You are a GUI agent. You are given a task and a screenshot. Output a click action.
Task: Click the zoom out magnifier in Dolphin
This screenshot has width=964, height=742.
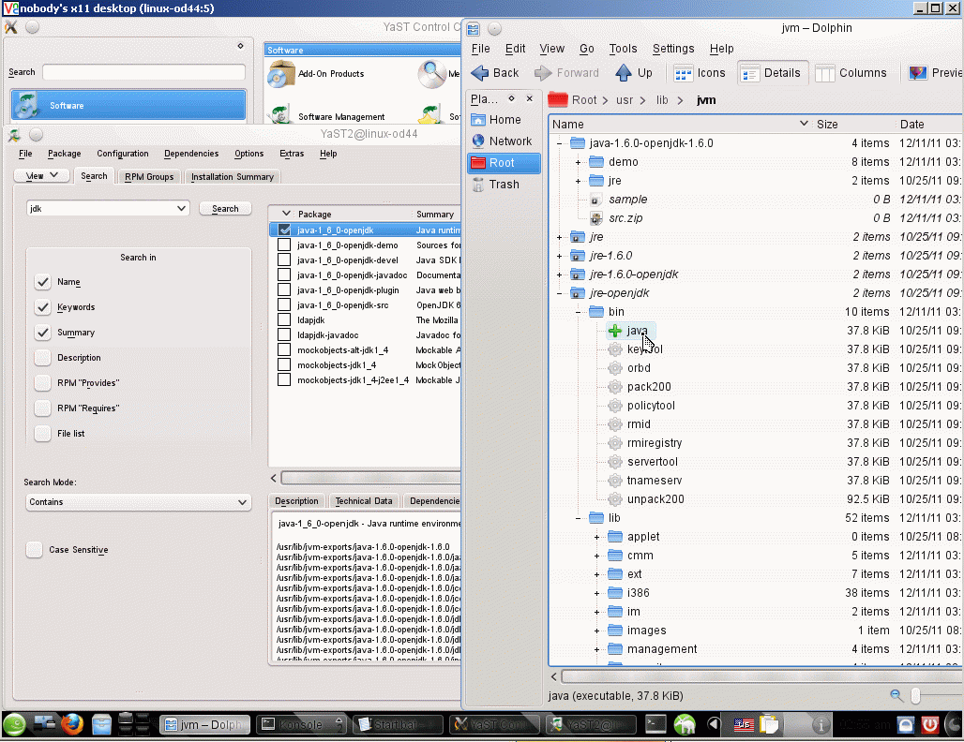click(896, 695)
